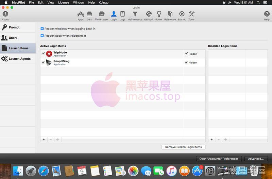Viewport: 272px width, 179px height.
Task: Open the Startup toolbar section
Action: tap(182, 16)
